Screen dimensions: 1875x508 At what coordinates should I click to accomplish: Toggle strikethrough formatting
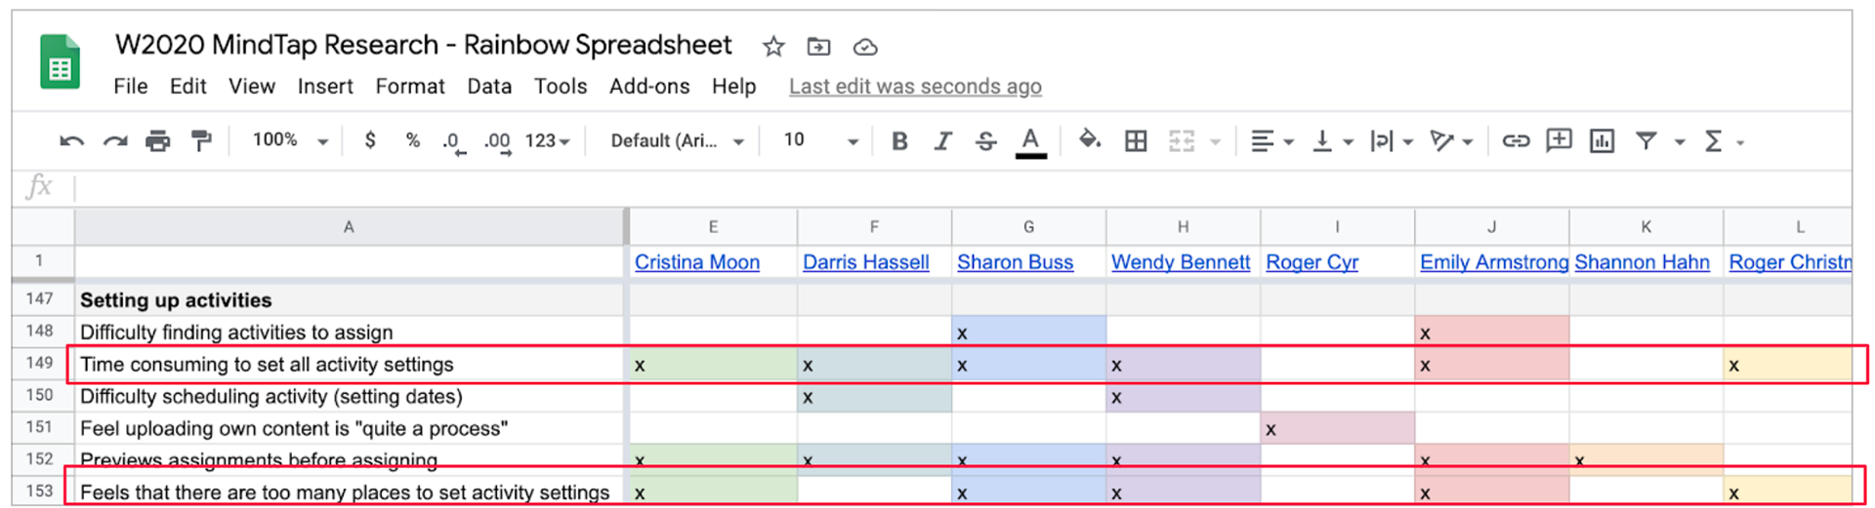986,141
